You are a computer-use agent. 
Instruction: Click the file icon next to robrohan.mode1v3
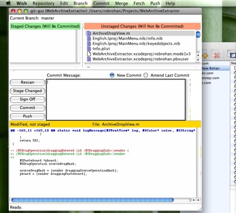[89, 54]
